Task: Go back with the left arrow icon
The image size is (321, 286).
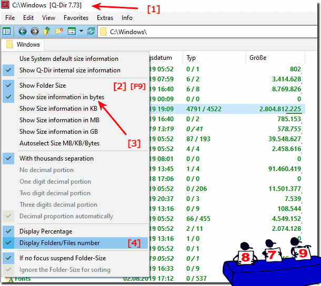Action: [22, 31]
